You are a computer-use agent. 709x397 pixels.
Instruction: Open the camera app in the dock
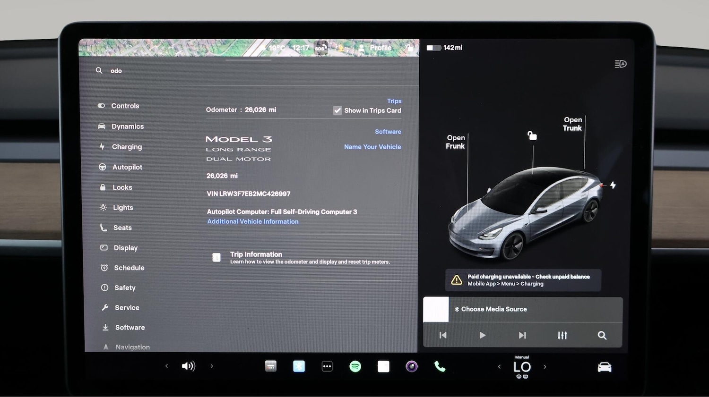coord(412,366)
